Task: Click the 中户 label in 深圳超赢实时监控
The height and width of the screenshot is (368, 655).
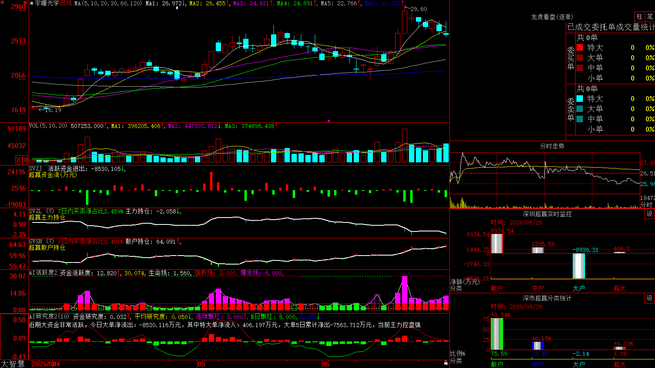Action: pyautogui.click(x=538, y=288)
